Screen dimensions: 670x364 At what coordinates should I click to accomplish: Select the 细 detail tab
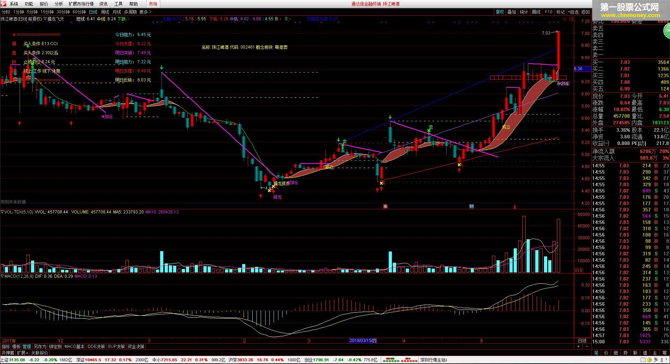tap(616, 353)
